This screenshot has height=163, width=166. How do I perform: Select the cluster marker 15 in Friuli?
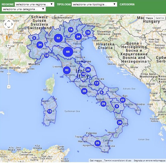(88, 33)
